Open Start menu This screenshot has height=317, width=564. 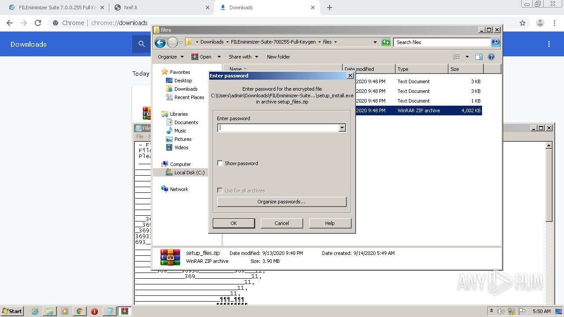coord(12,311)
